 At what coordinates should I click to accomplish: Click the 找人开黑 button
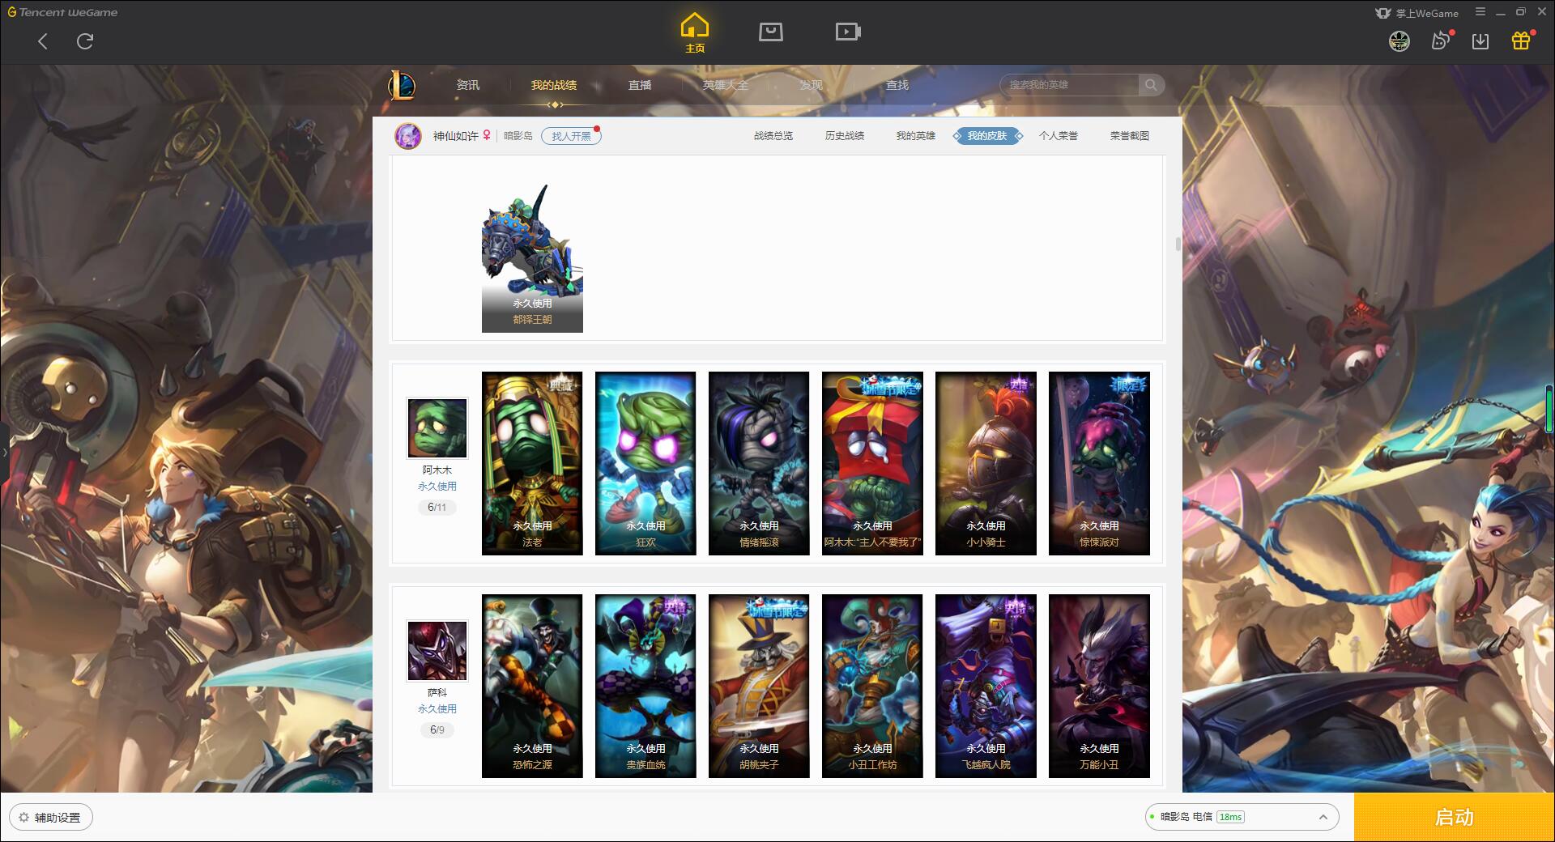(571, 136)
